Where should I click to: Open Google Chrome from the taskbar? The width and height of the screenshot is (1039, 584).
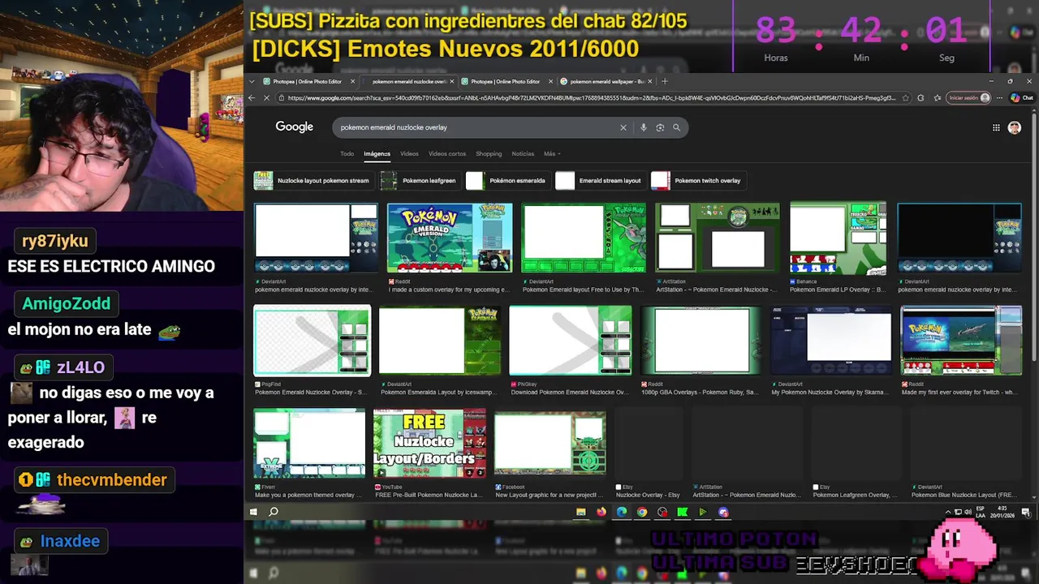click(642, 512)
